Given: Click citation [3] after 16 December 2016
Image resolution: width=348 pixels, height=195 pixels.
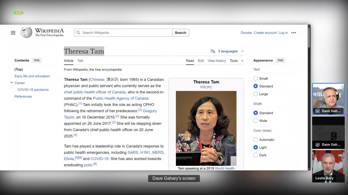Looking at the screenshot, I should [x=117, y=116].
